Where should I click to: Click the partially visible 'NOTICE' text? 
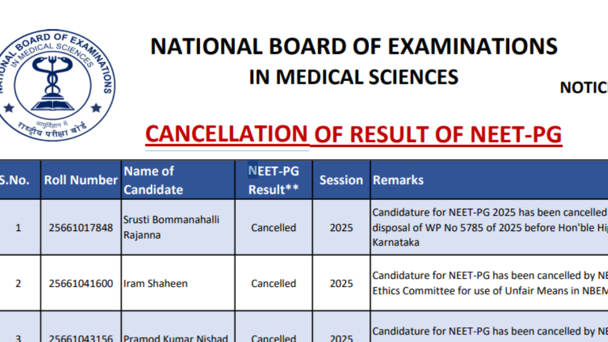(584, 88)
